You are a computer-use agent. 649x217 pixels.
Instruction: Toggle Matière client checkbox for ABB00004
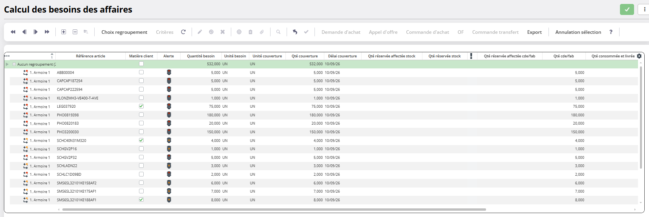click(x=141, y=72)
